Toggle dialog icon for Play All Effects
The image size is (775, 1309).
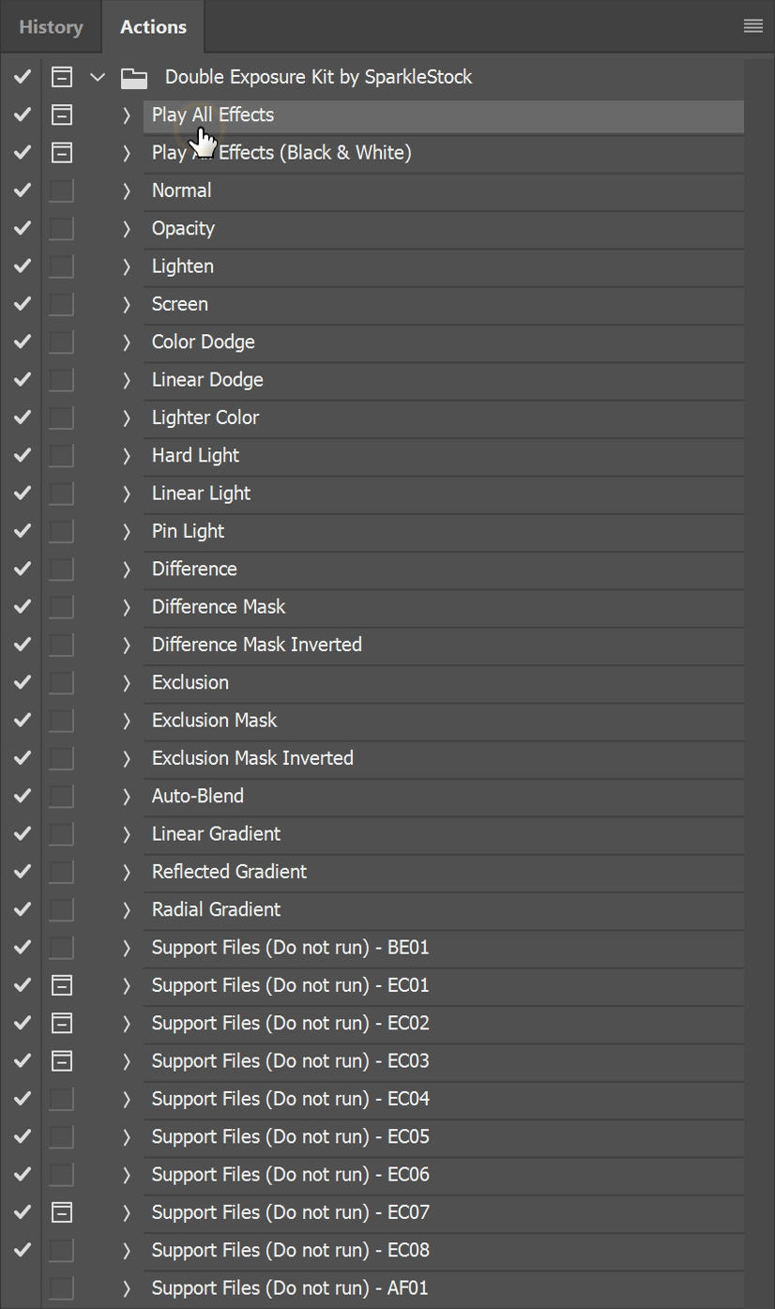(61, 114)
